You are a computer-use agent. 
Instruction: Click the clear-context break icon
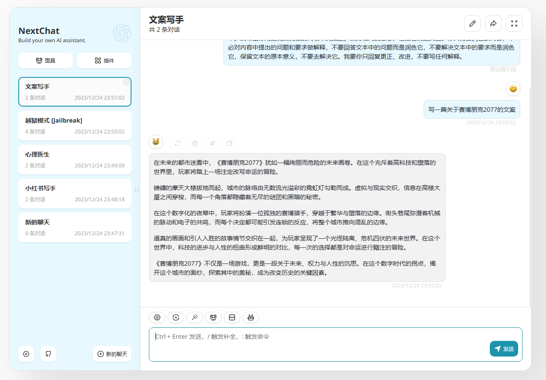(x=232, y=317)
